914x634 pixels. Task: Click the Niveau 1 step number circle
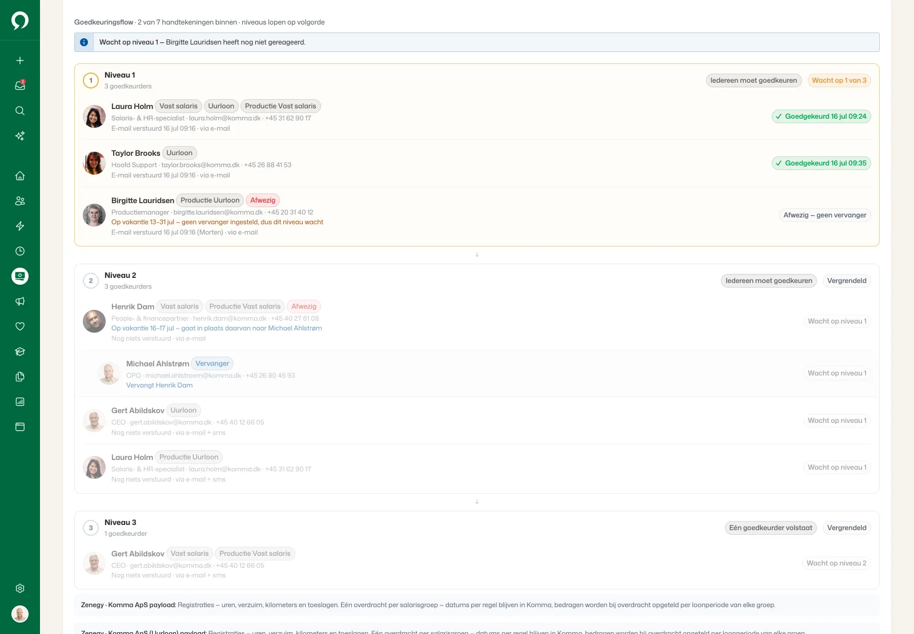tap(91, 80)
